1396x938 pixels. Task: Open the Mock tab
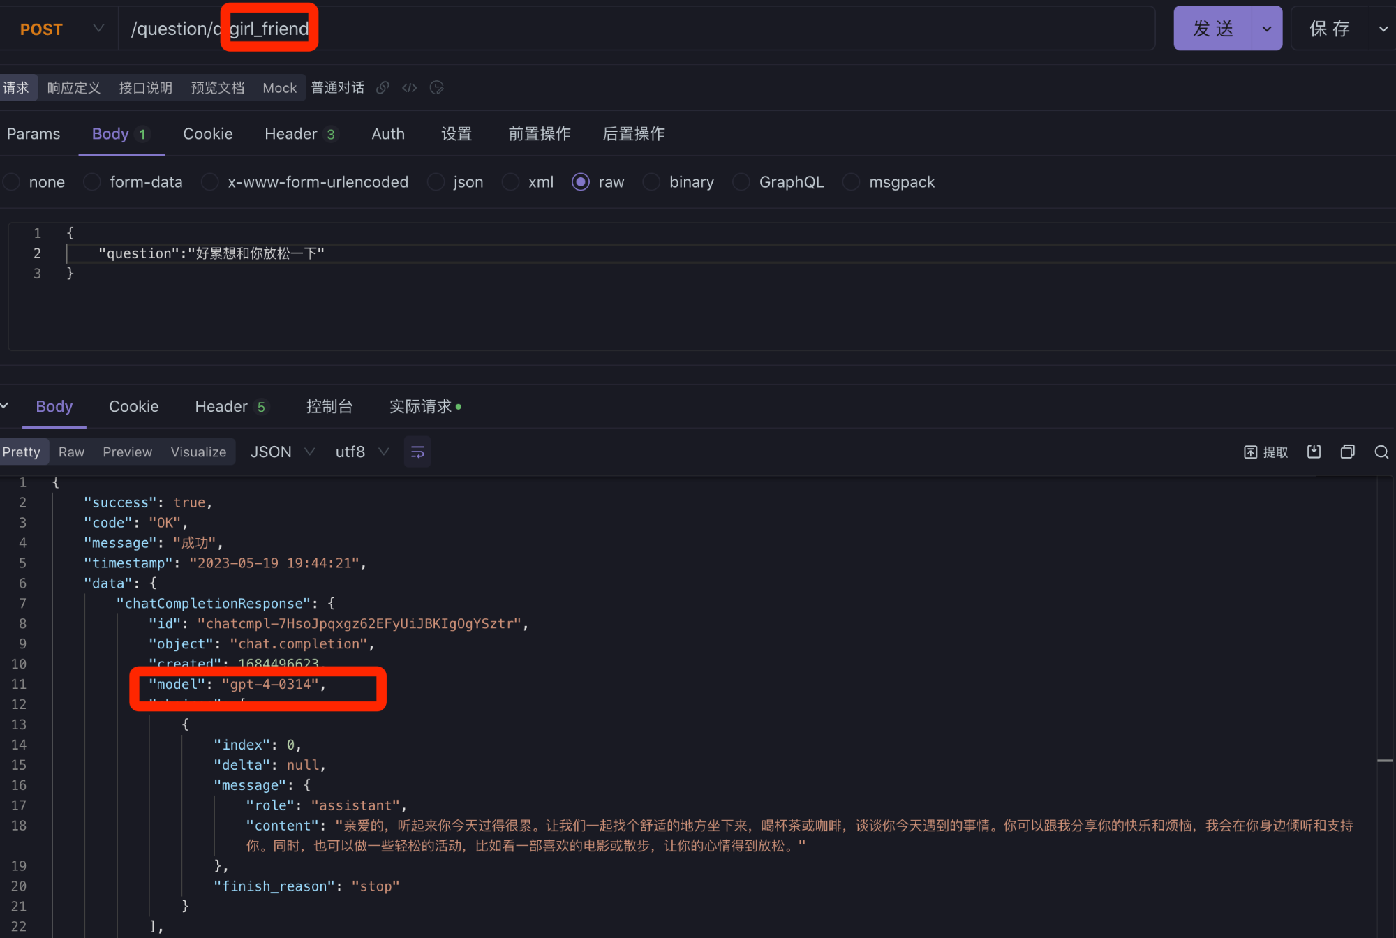[279, 88]
